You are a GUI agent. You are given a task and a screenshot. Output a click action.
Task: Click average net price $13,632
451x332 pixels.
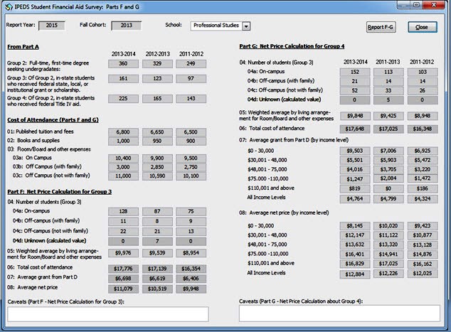coord(355,245)
